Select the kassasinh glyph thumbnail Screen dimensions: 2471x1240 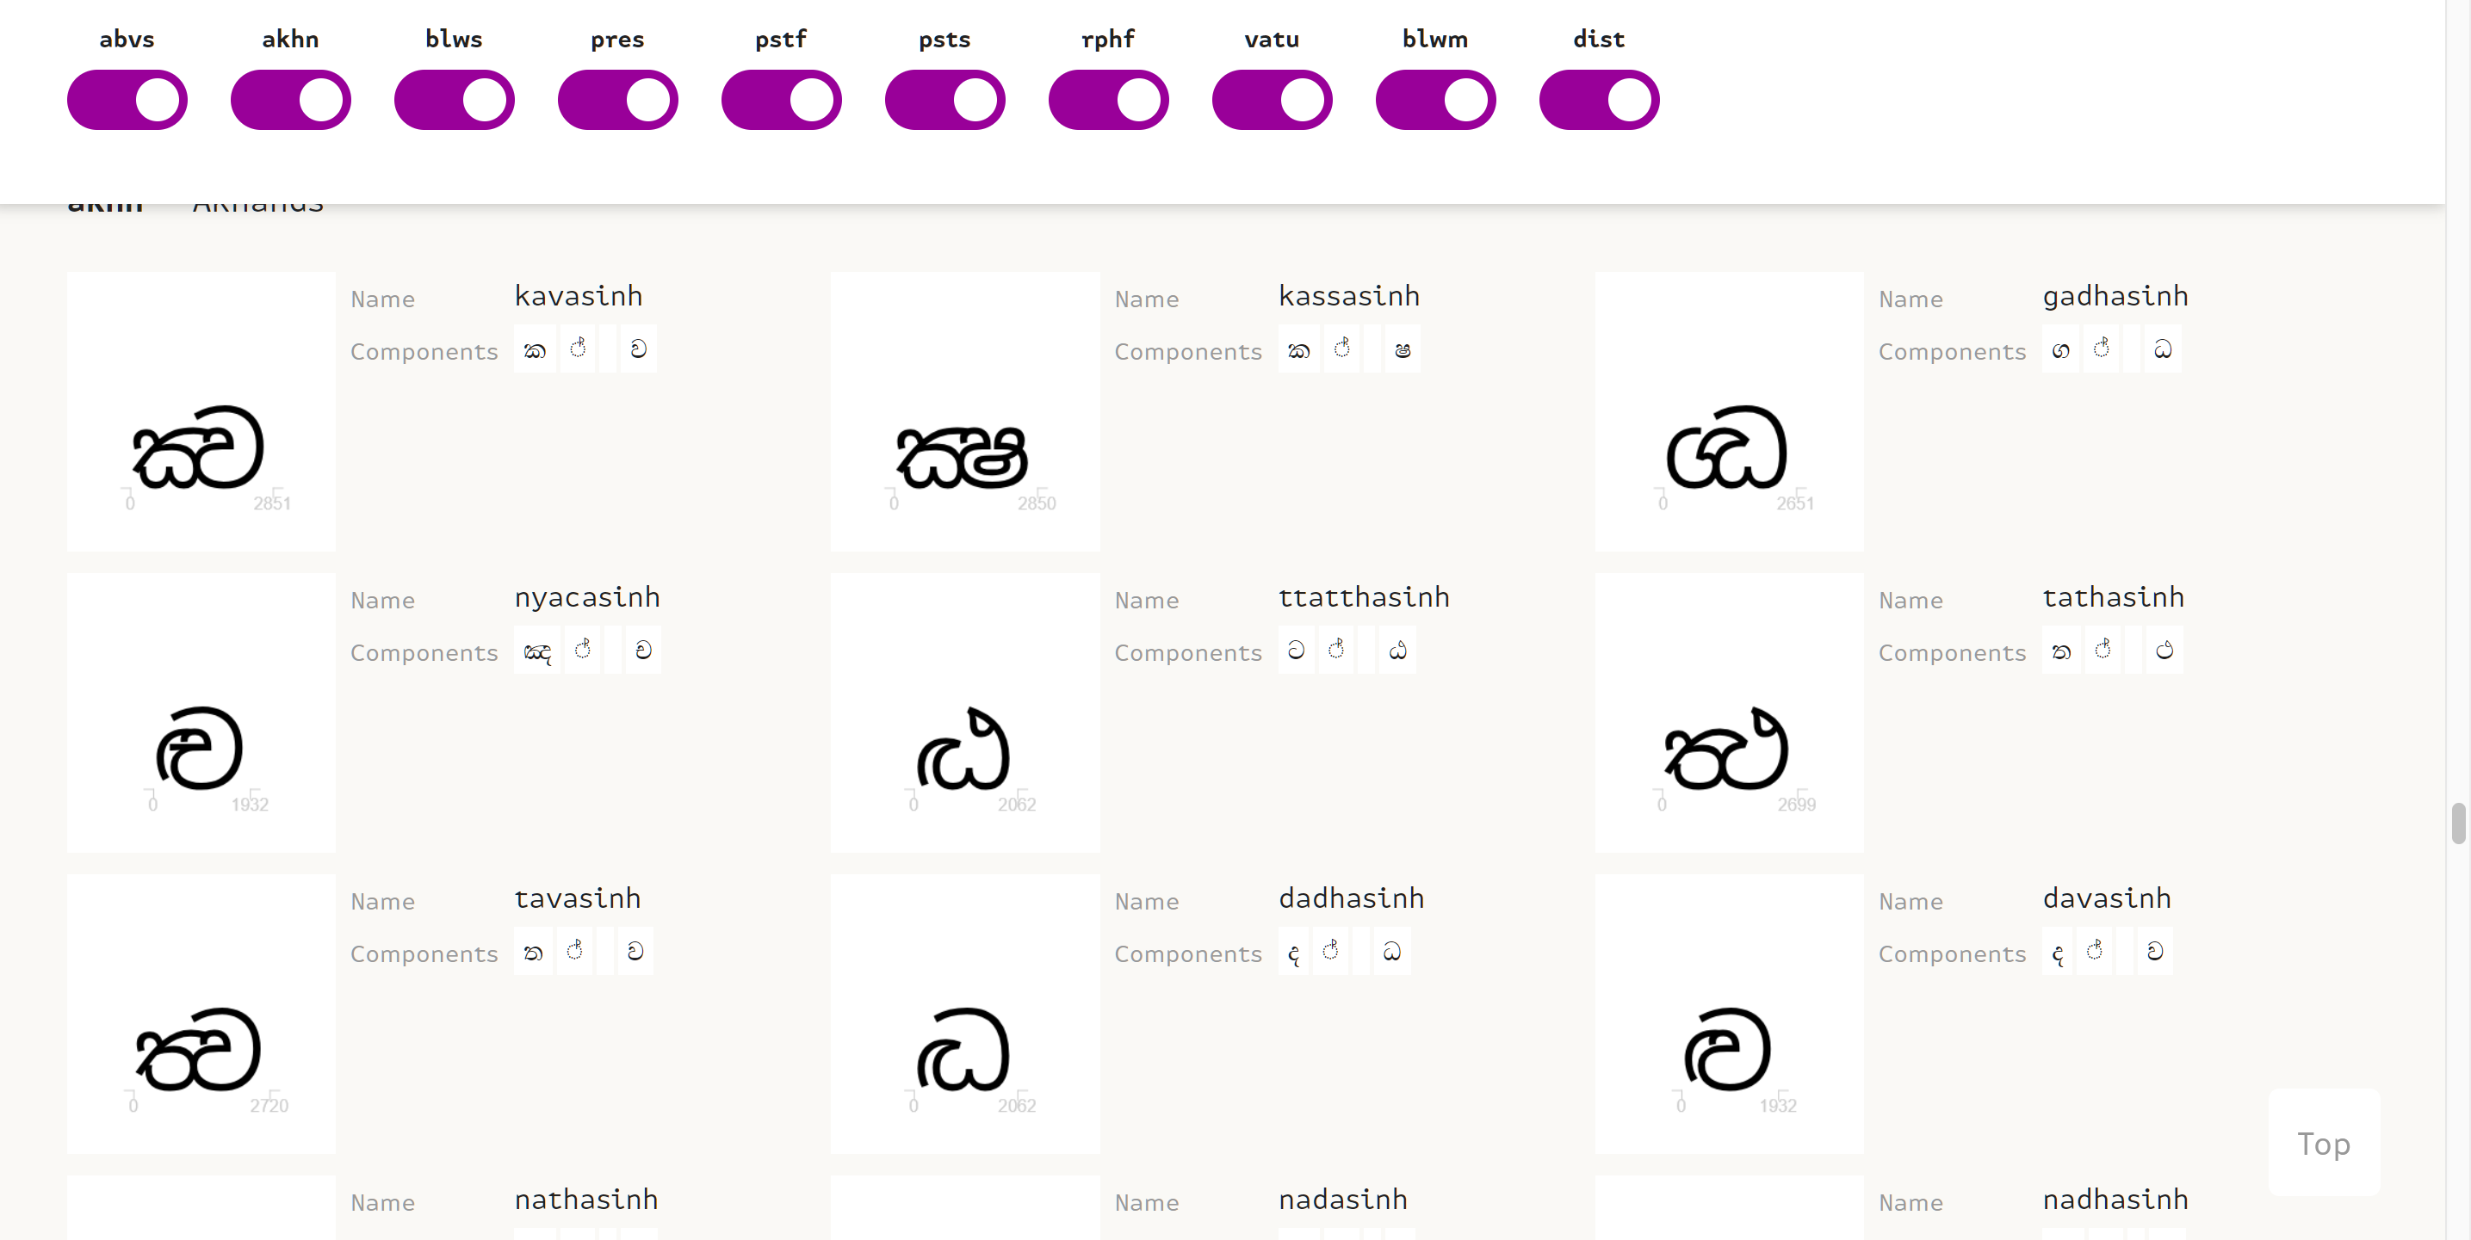coord(964,411)
